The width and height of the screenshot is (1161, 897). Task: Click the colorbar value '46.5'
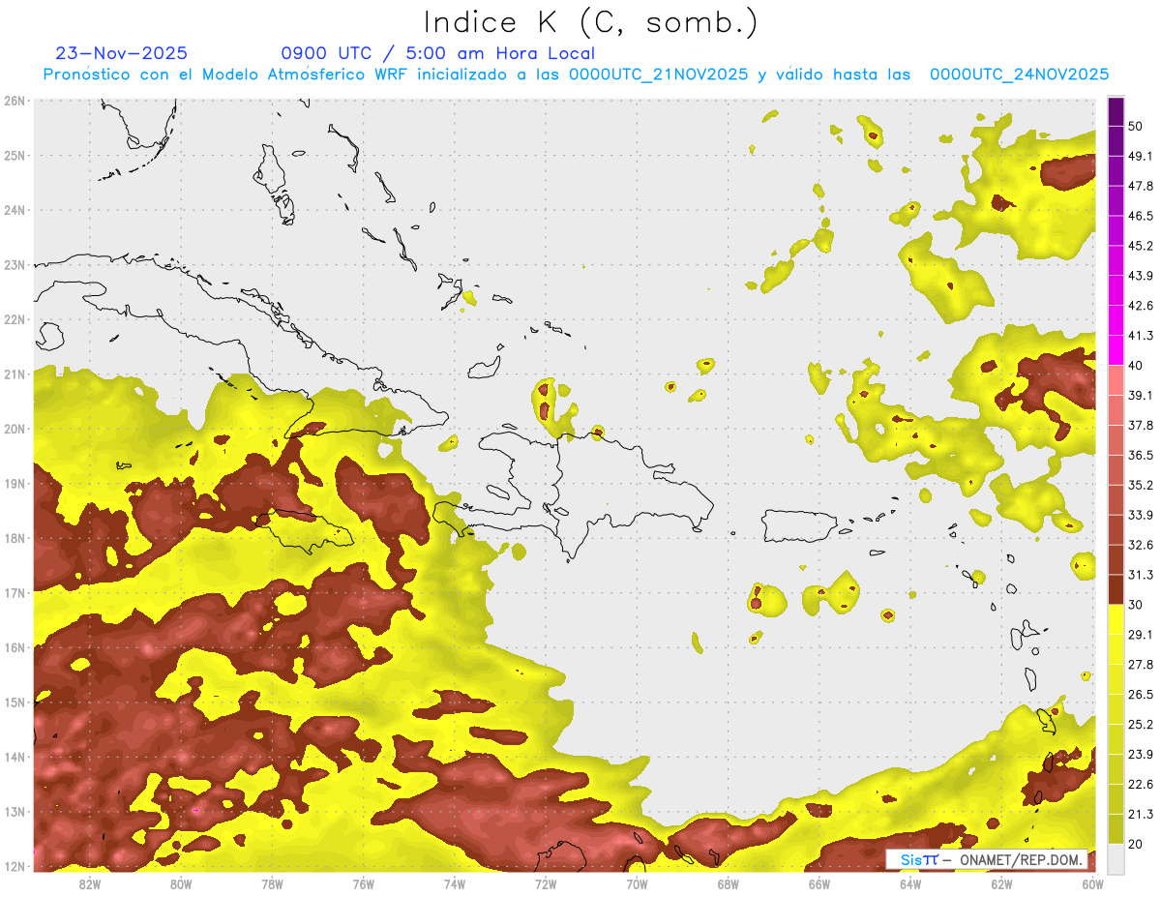(1140, 216)
